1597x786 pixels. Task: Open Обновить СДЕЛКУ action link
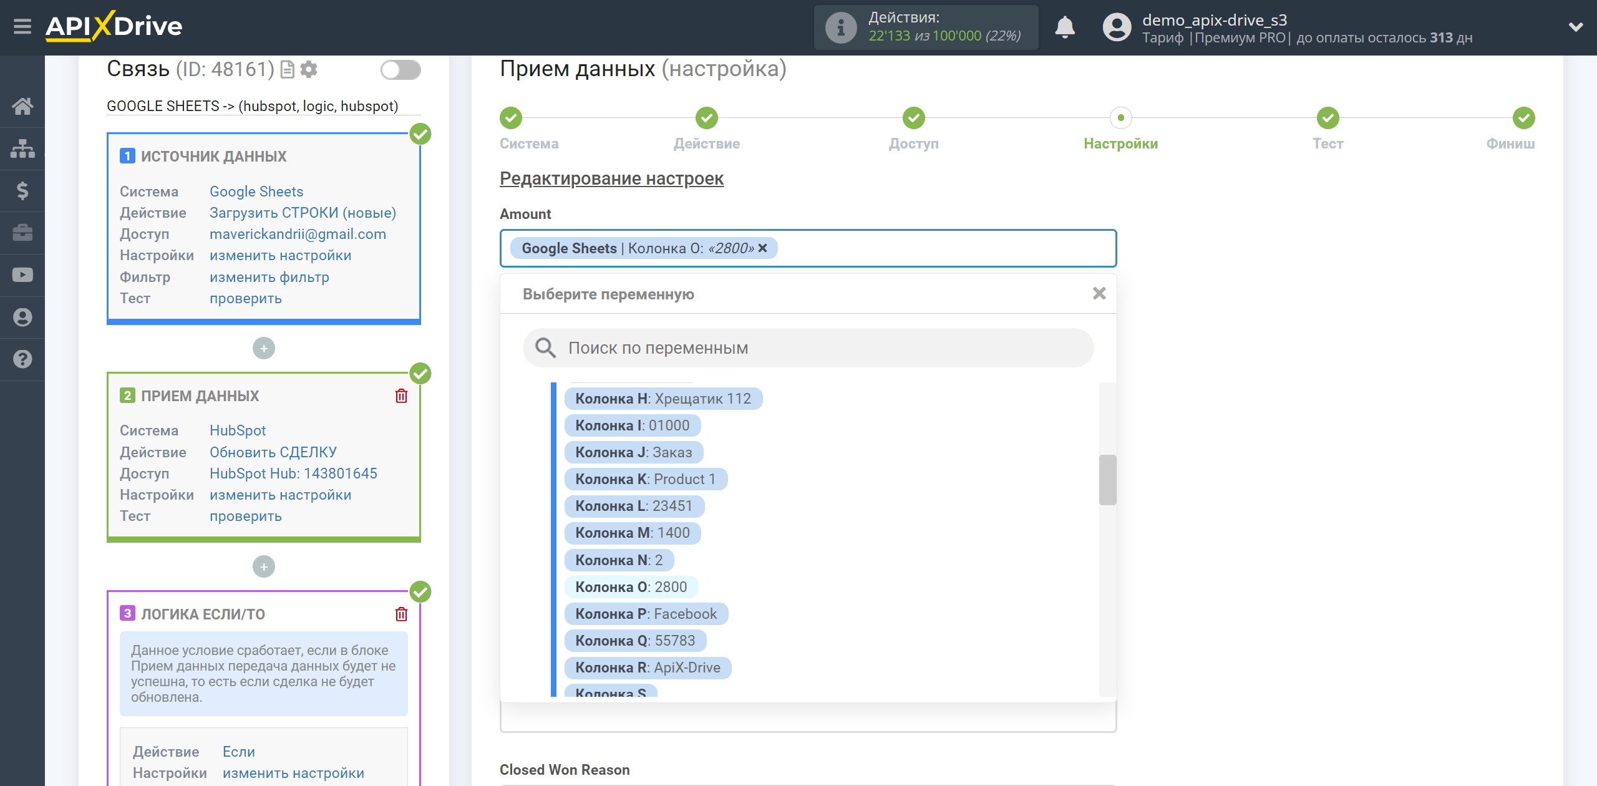[273, 452]
